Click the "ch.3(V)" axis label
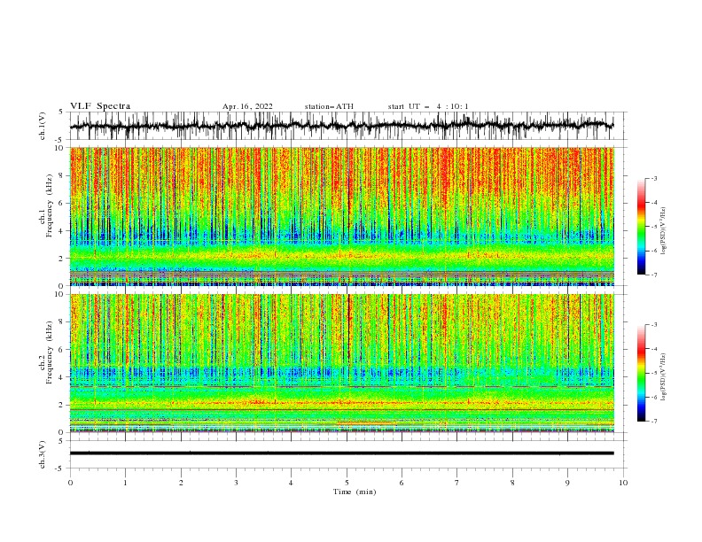702x542 pixels. point(43,454)
